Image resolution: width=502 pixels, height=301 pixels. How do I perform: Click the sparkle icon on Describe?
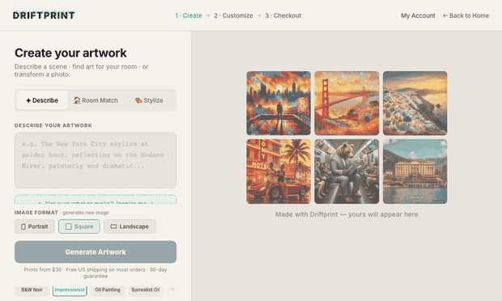click(28, 100)
